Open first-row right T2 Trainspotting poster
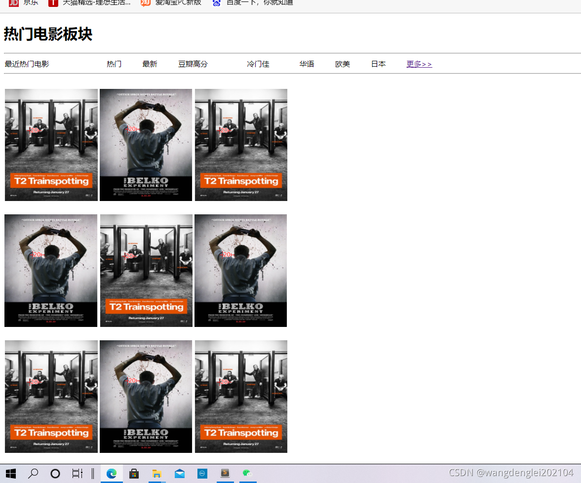Screen dimensions: 581x483 241,145
